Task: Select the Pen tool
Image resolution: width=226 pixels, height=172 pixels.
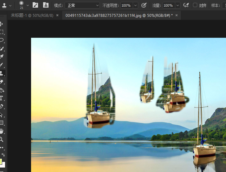Action: coord(2,107)
